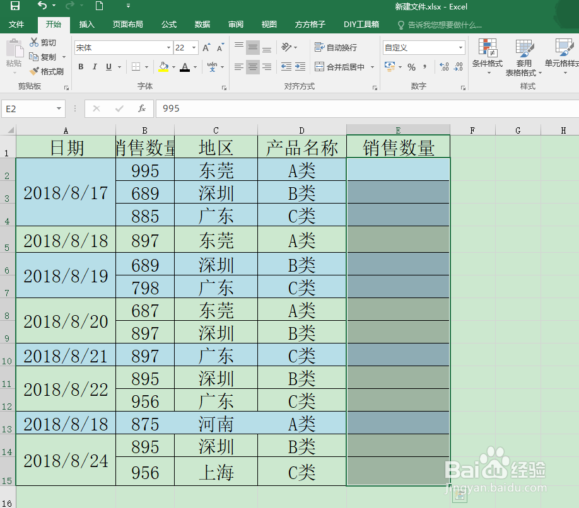Screen dimensions: 579x508
Task: Toggle bold formatting on selection
Action: click(x=81, y=66)
